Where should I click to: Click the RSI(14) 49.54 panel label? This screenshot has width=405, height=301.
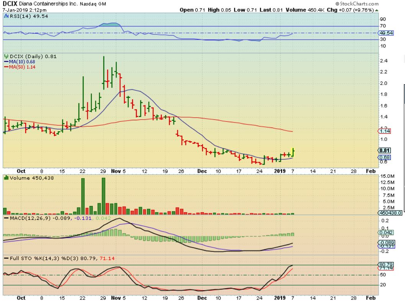point(29,16)
